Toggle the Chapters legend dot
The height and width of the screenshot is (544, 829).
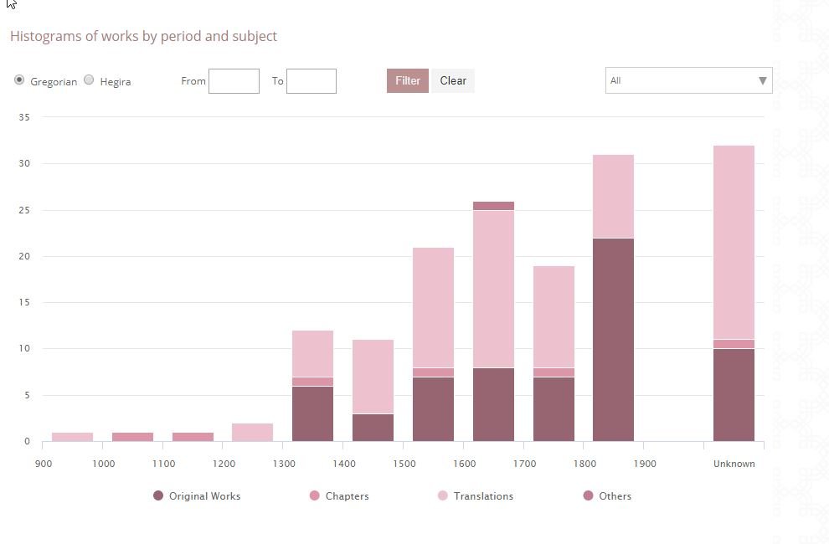point(315,496)
